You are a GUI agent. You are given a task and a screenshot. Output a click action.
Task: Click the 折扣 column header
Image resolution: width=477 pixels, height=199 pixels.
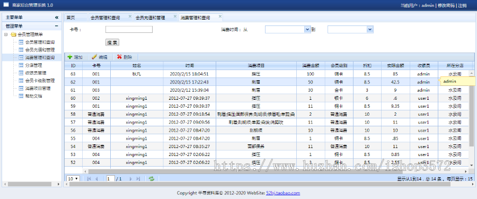[x=367, y=65]
